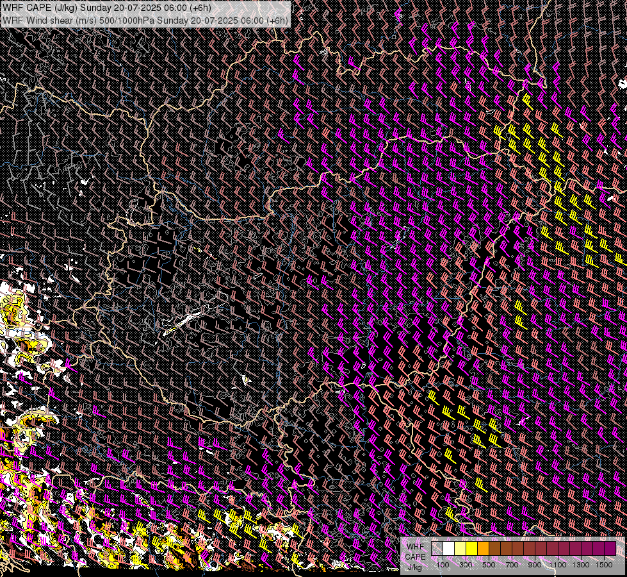The image size is (627, 577).
Task: Click the 900 legend value label
Action: [x=535, y=565]
